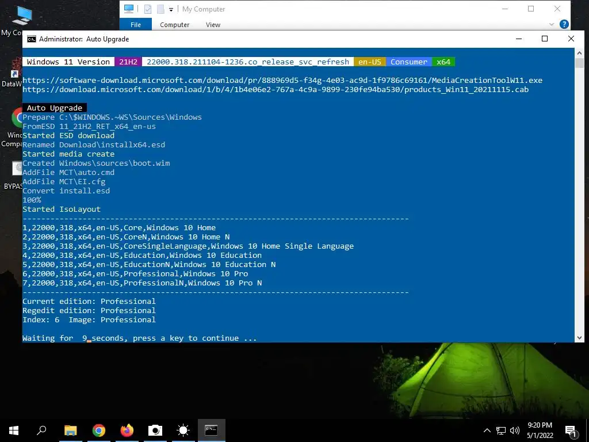Click the Properties quick access icon
Viewport: 589px width, 442px height.
[x=148, y=9]
